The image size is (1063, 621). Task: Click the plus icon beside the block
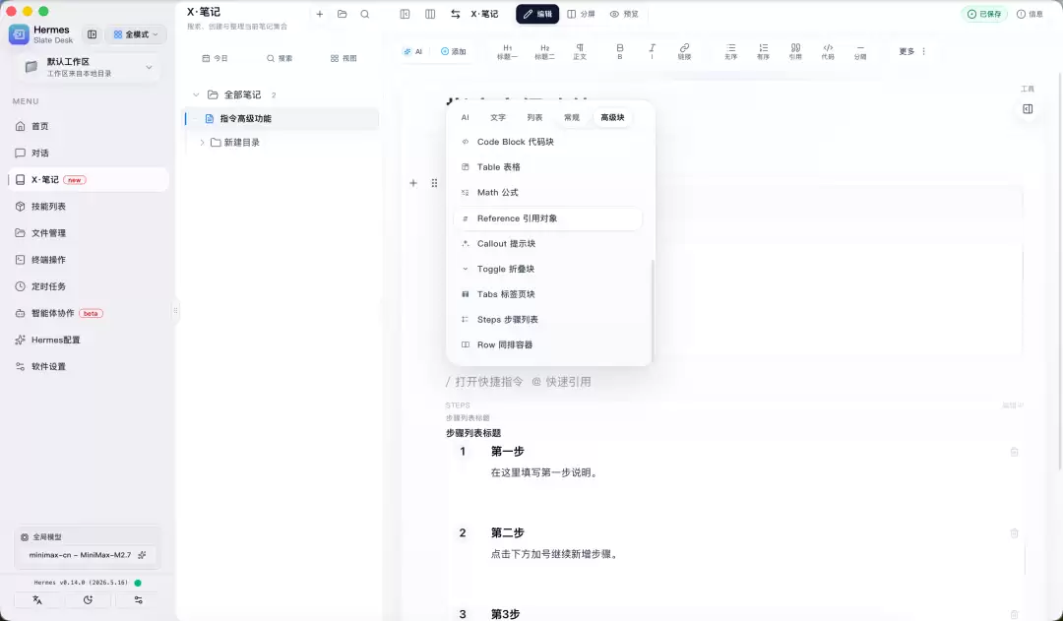(412, 183)
